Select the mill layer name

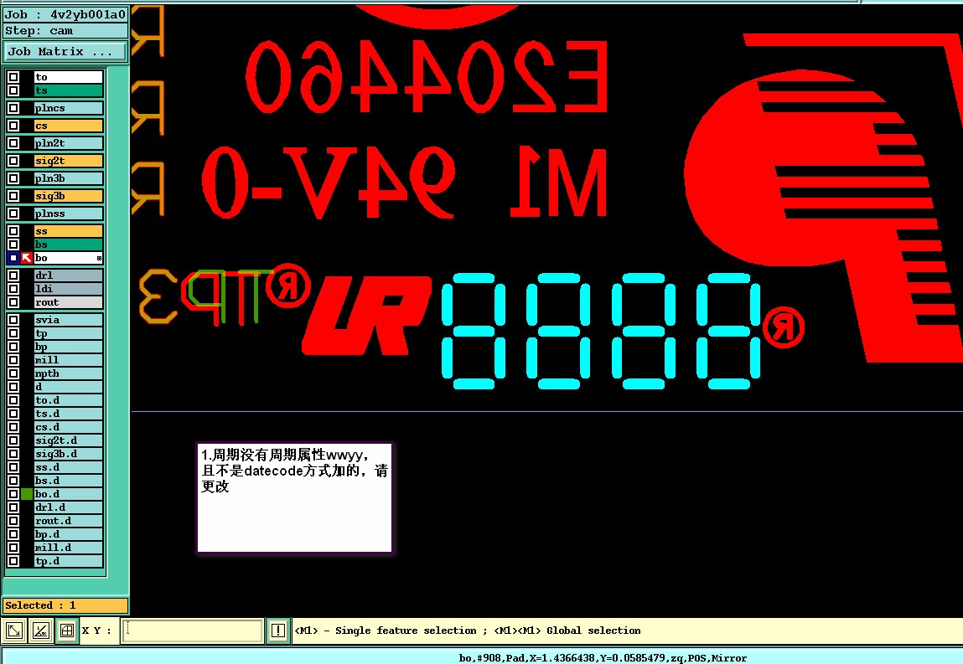pyautogui.click(x=68, y=360)
